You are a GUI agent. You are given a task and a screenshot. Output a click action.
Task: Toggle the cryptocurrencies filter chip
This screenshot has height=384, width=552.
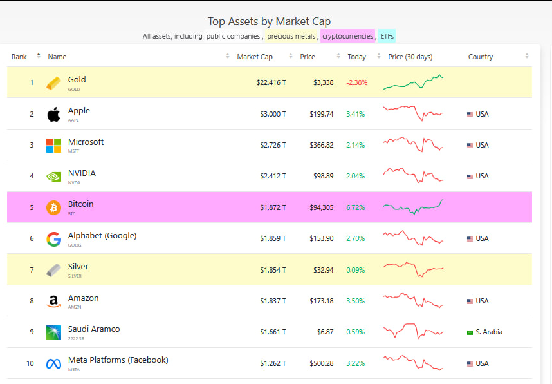coord(347,36)
